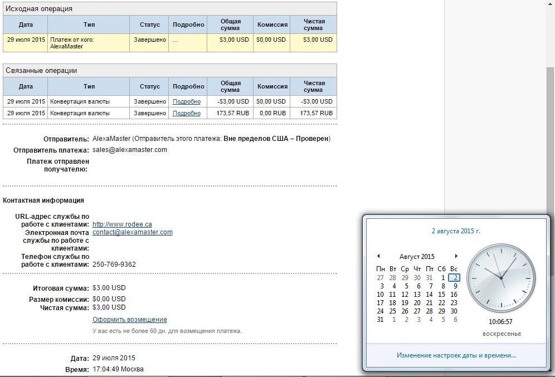Click the digital time 10:06:57
Viewport: 555px width, 377px height.
(x=500, y=322)
